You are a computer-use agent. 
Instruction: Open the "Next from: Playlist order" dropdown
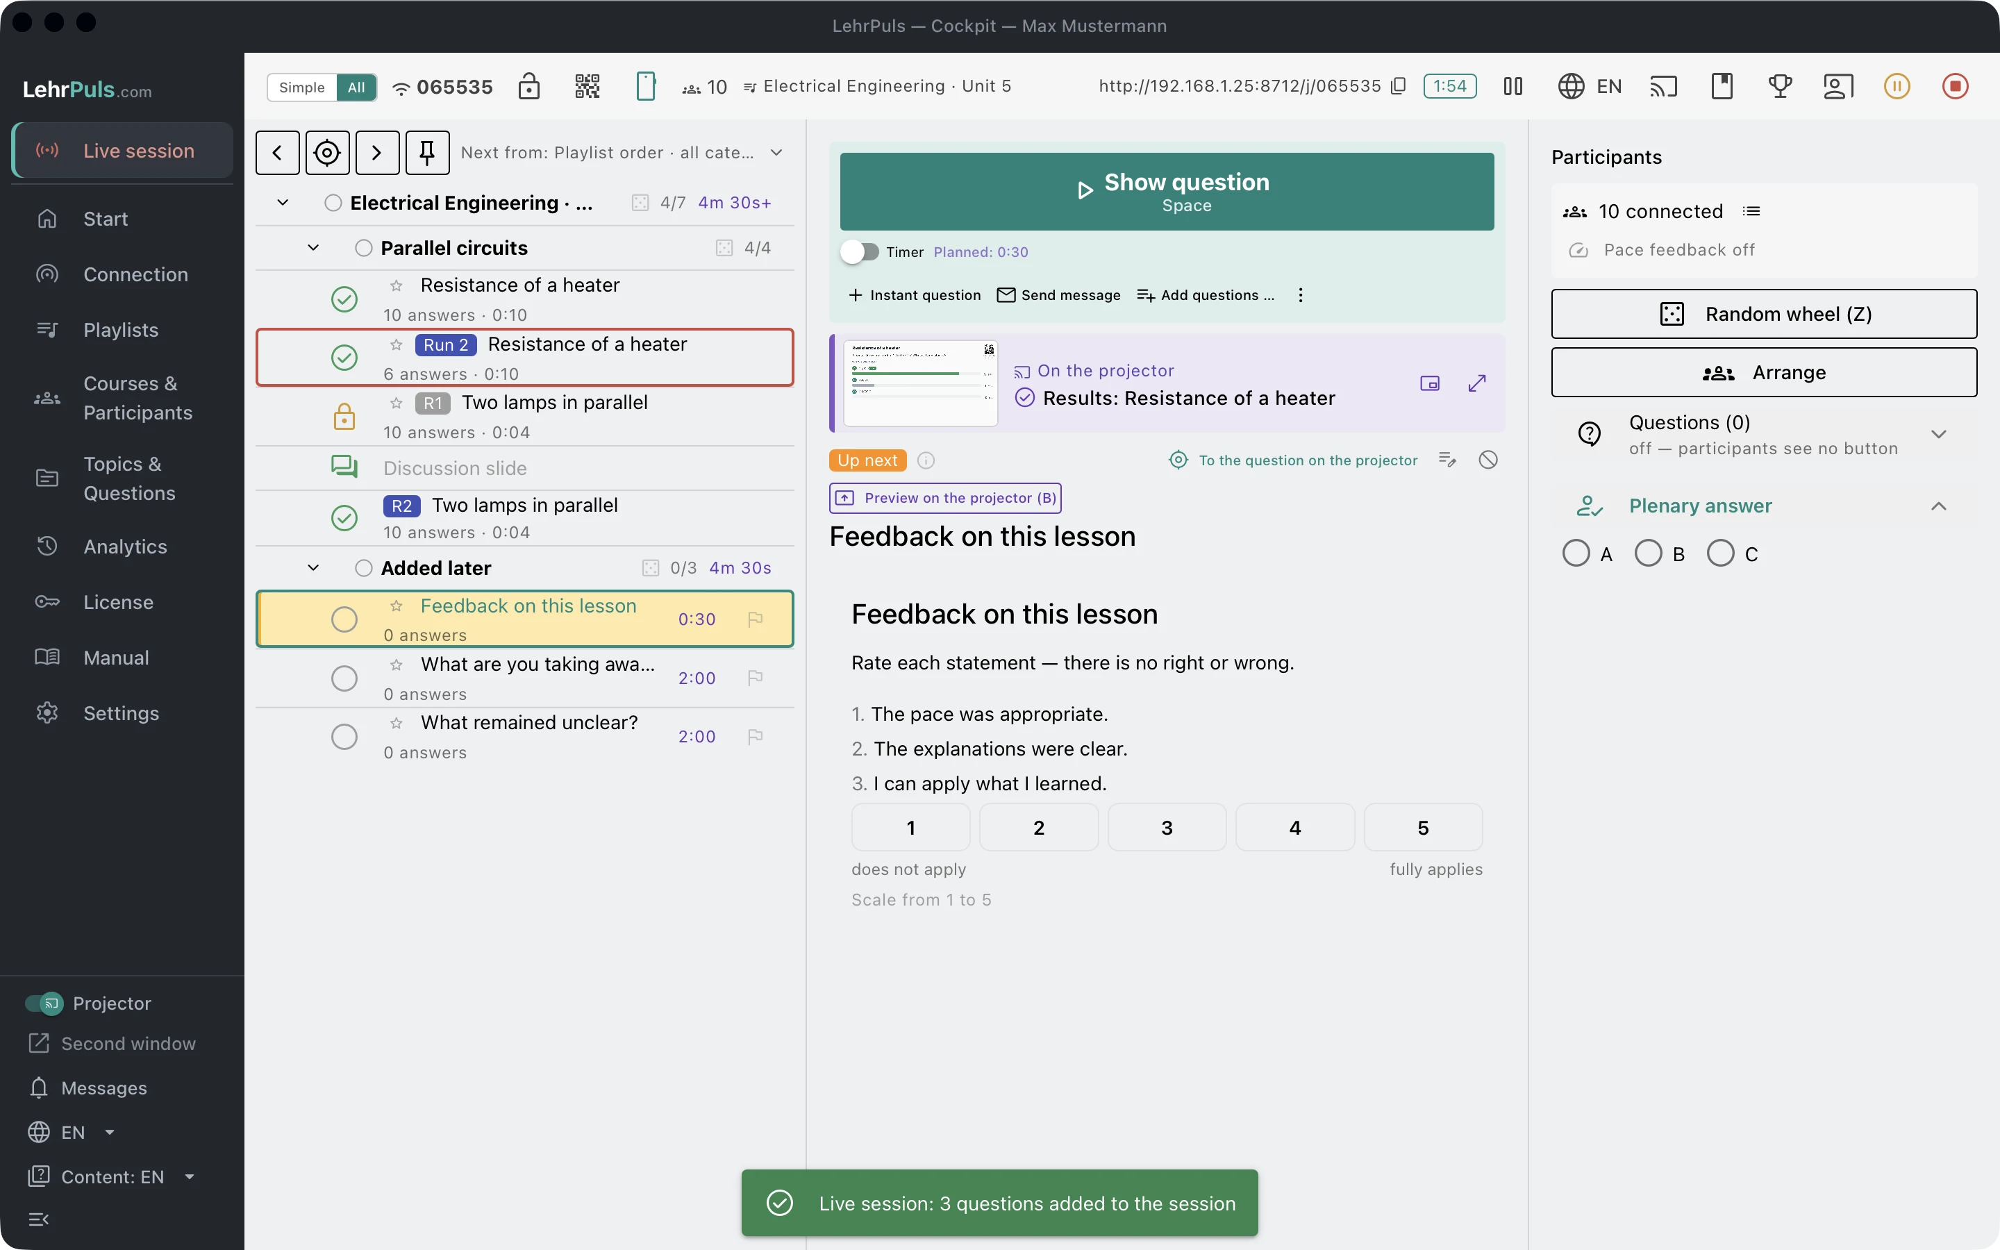(x=622, y=152)
